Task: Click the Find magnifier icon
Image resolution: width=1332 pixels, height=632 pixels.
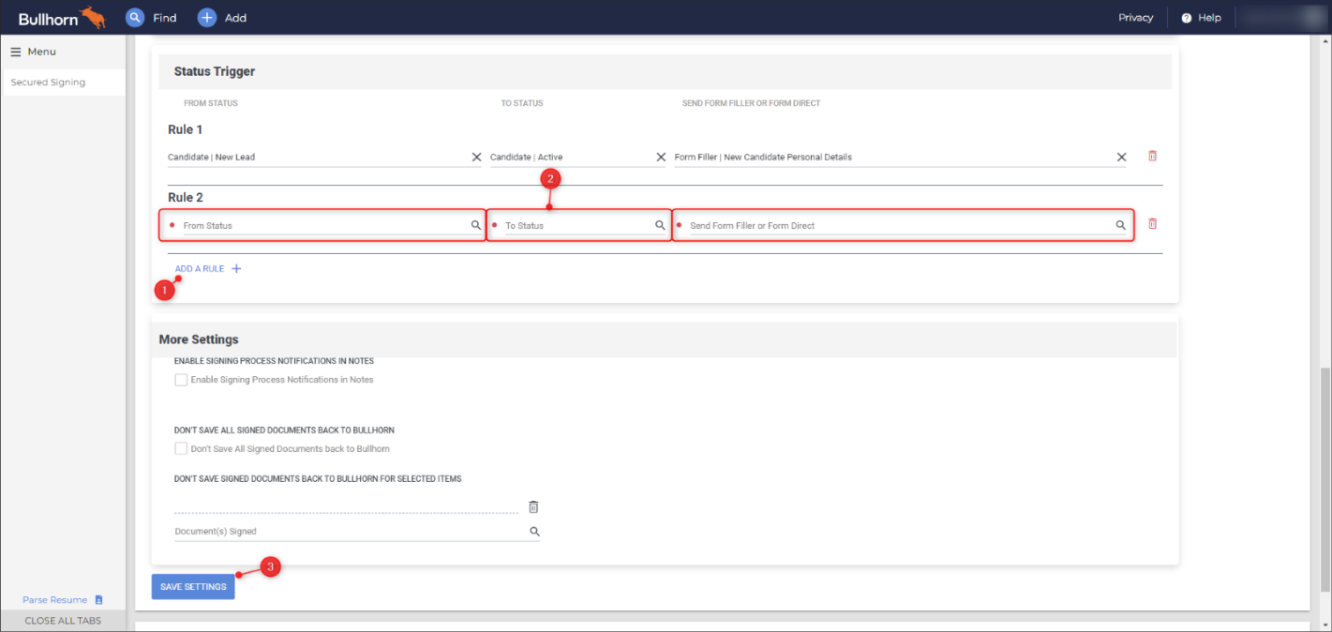Action: tap(135, 18)
